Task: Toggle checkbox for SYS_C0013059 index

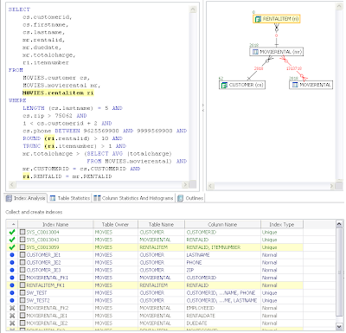Action: pyautogui.click(x=22, y=247)
